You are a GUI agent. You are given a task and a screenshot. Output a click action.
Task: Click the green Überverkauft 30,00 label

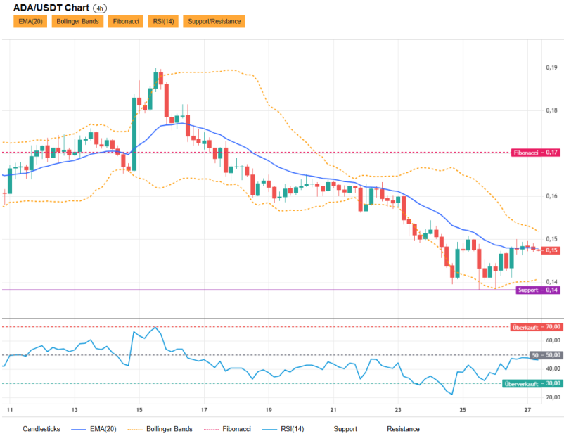click(x=532, y=383)
